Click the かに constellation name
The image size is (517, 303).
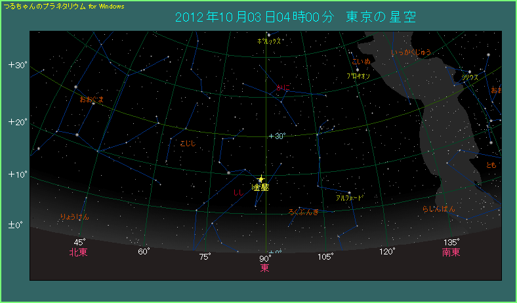click(x=283, y=87)
